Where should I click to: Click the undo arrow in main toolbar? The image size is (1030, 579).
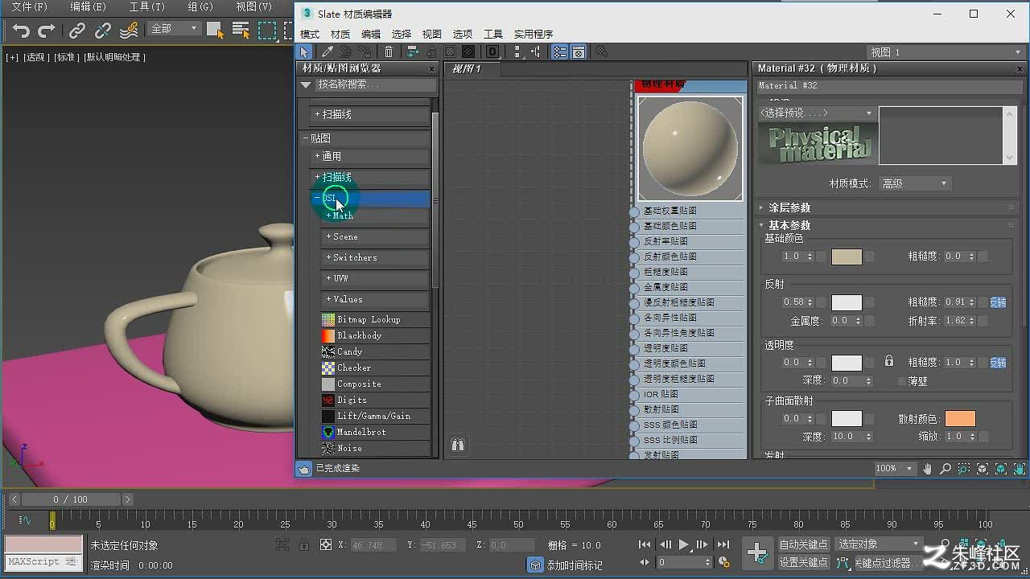[x=21, y=31]
